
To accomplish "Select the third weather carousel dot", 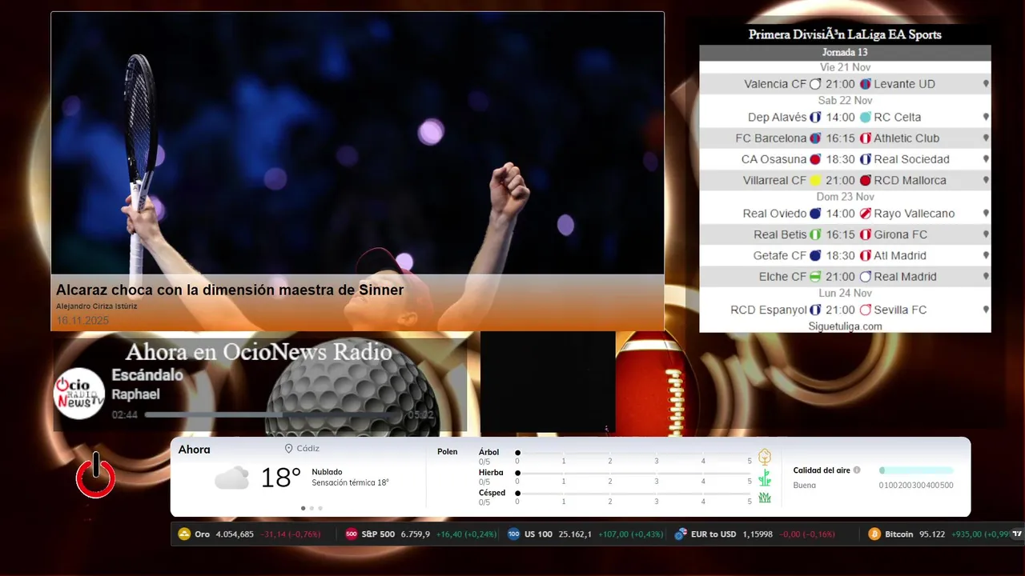I will point(320,508).
